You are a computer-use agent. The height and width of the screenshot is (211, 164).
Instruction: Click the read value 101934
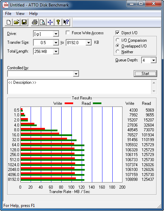click(x=148, y=135)
